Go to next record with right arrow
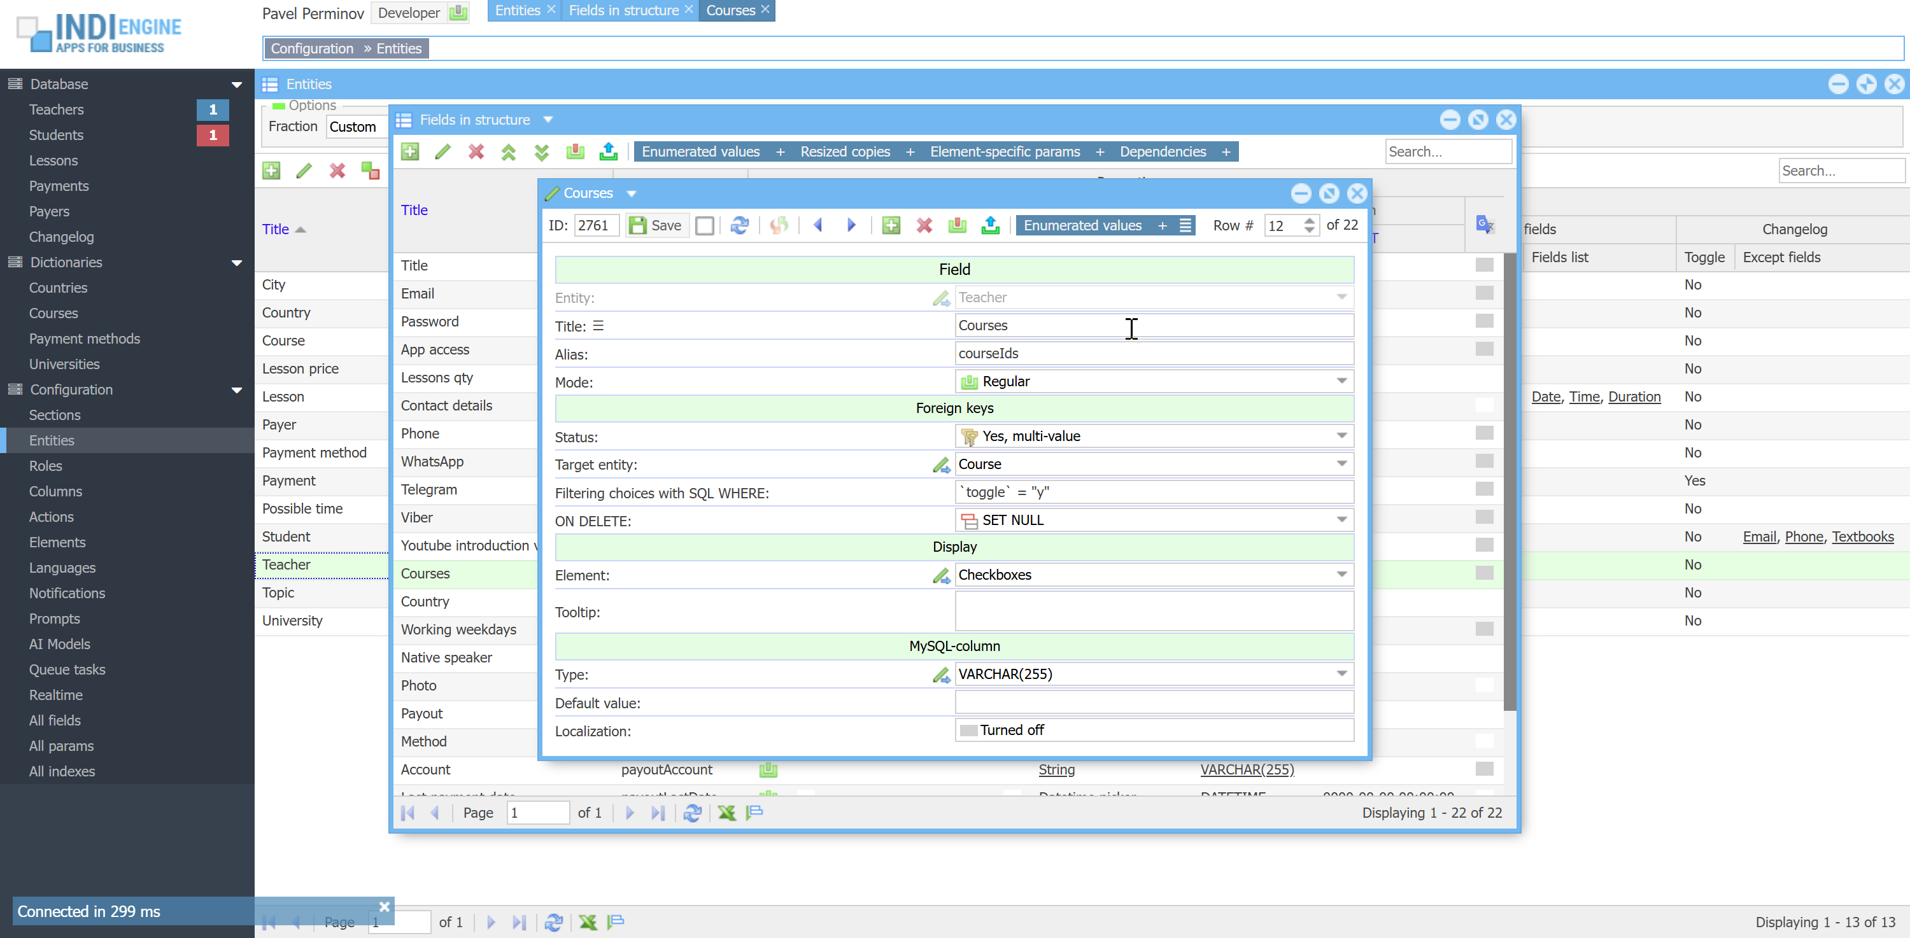Viewport: 1910px width, 938px height. pos(851,225)
